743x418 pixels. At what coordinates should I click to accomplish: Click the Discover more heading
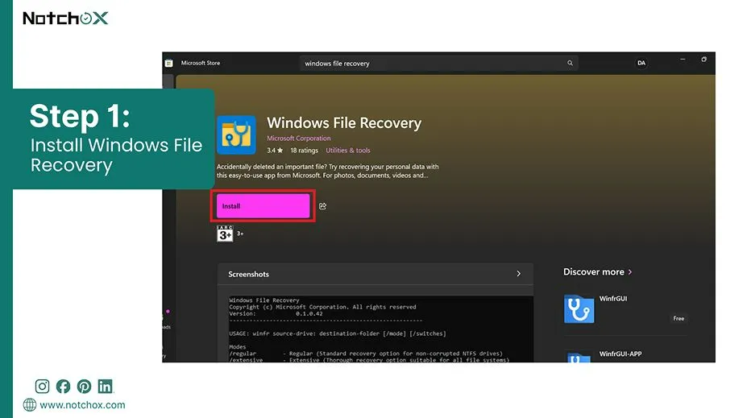click(593, 272)
